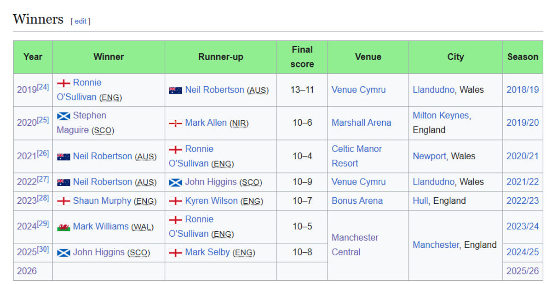552x284 pixels.
Task: Open the Celtic Manor Resort link
Action: (x=356, y=156)
